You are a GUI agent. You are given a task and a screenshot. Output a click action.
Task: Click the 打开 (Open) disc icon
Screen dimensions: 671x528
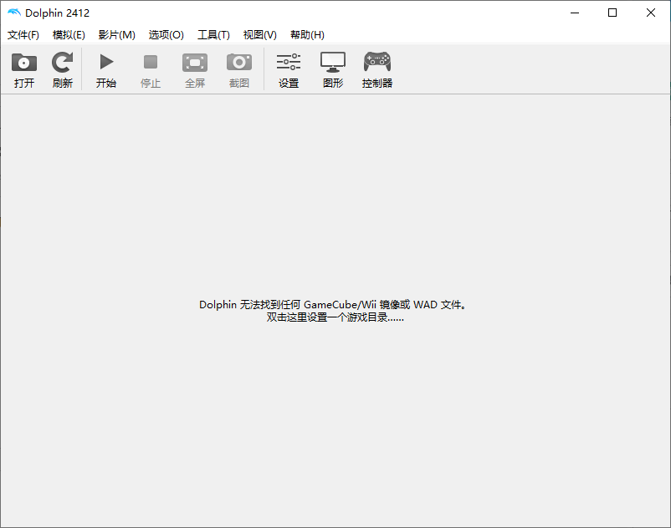click(24, 63)
